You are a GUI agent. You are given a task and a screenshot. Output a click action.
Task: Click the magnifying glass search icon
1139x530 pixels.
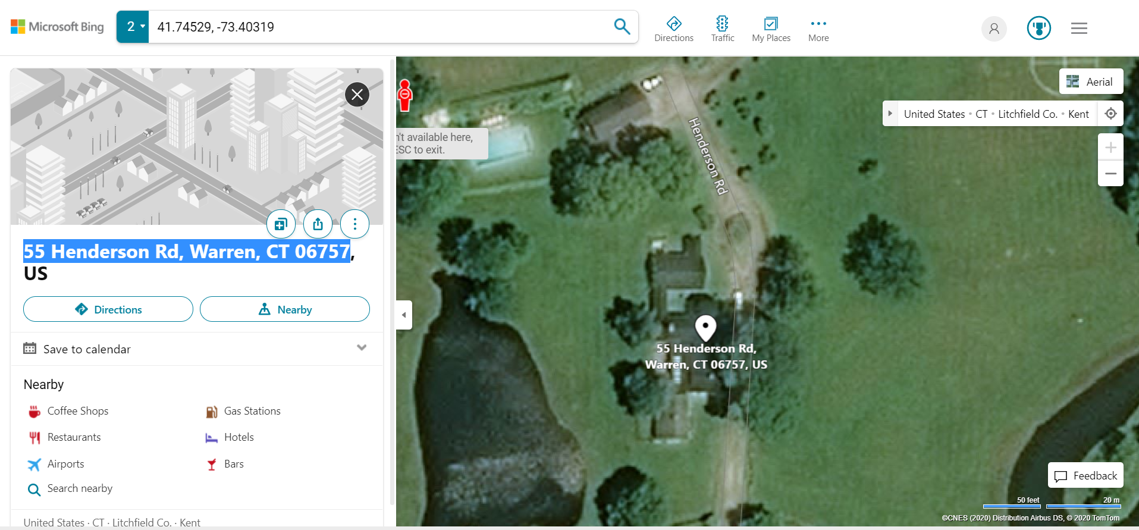(x=622, y=27)
